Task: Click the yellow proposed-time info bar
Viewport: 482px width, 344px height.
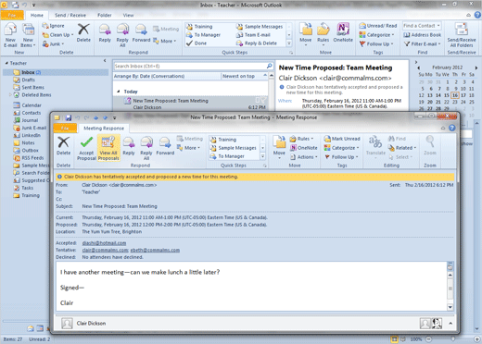Action: point(255,177)
